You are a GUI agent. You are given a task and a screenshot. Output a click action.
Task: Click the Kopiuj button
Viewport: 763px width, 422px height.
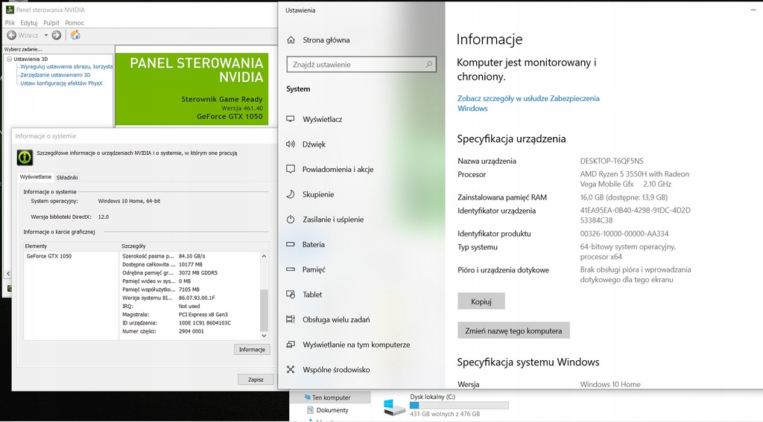tap(481, 301)
